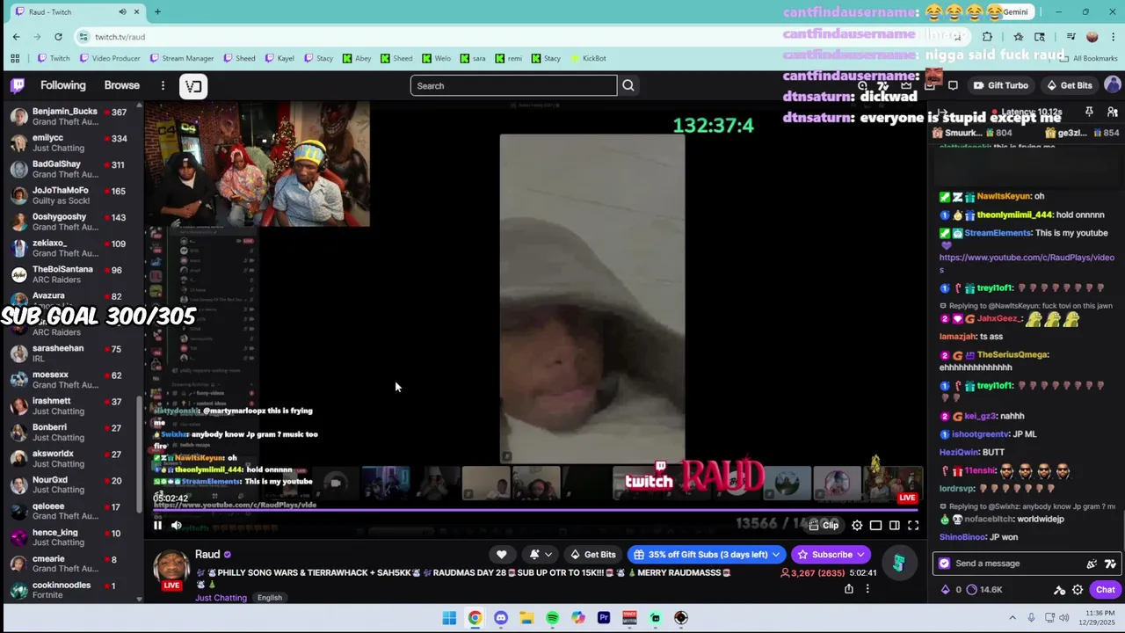Open a new browser tab
The image size is (1125, 633).
[157, 11]
